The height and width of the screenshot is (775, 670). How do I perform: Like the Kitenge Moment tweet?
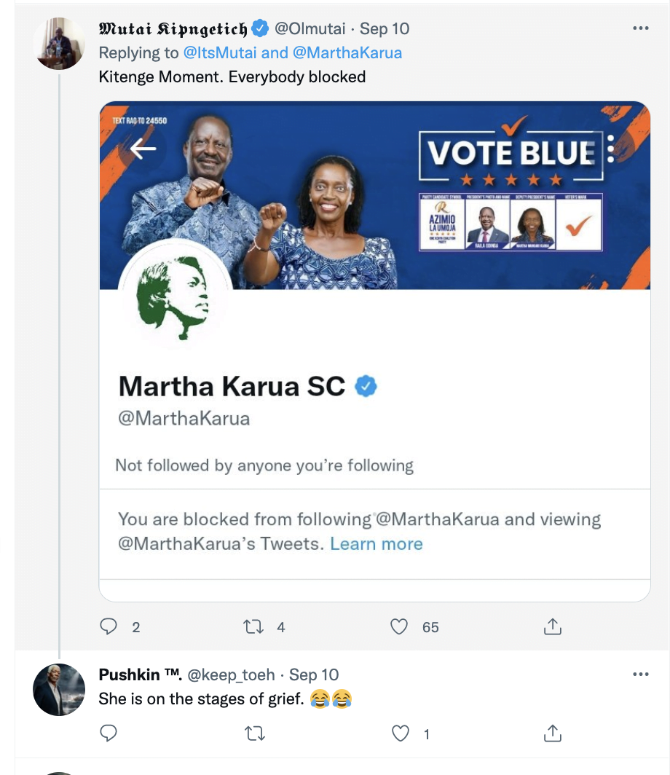point(399,626)
